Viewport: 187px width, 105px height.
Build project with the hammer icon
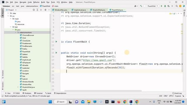(x=141, y=6)
